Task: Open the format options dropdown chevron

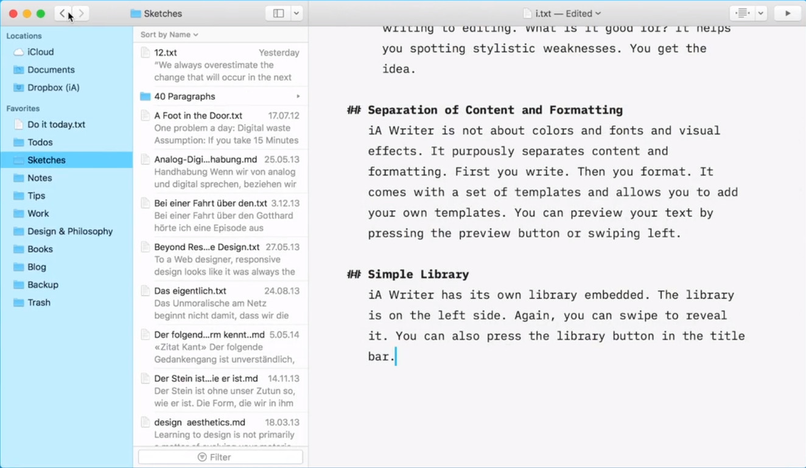Action: click(761, 13)
